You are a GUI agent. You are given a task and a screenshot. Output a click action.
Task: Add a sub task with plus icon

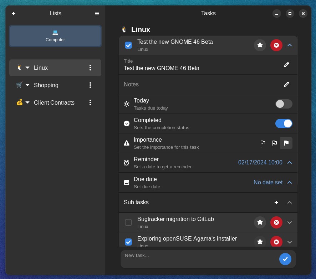point(276,202)
